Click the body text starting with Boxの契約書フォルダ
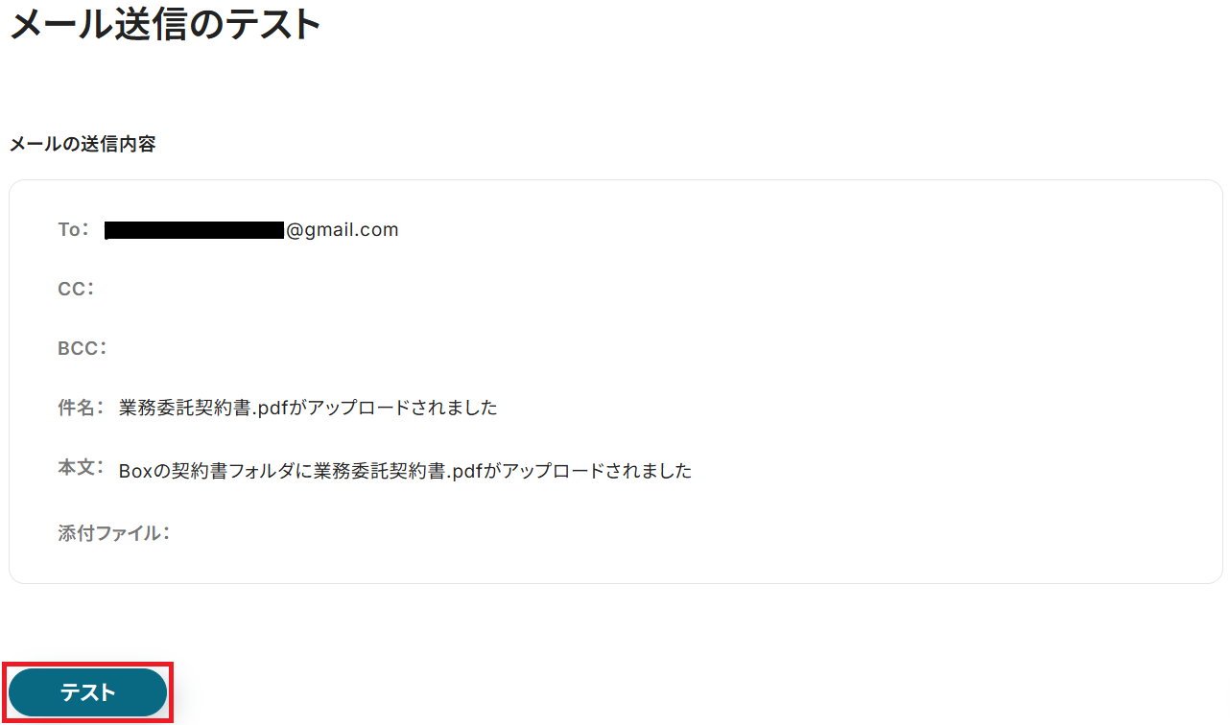Screen dimensions: 1230x725 [405, 471]
